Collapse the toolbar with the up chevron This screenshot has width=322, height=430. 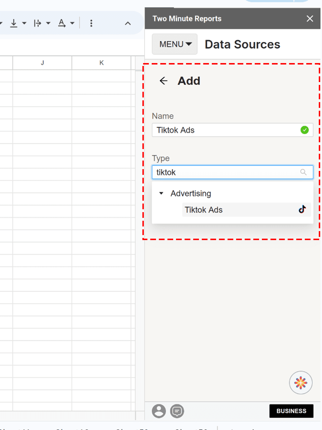click(x=128, y=23)
